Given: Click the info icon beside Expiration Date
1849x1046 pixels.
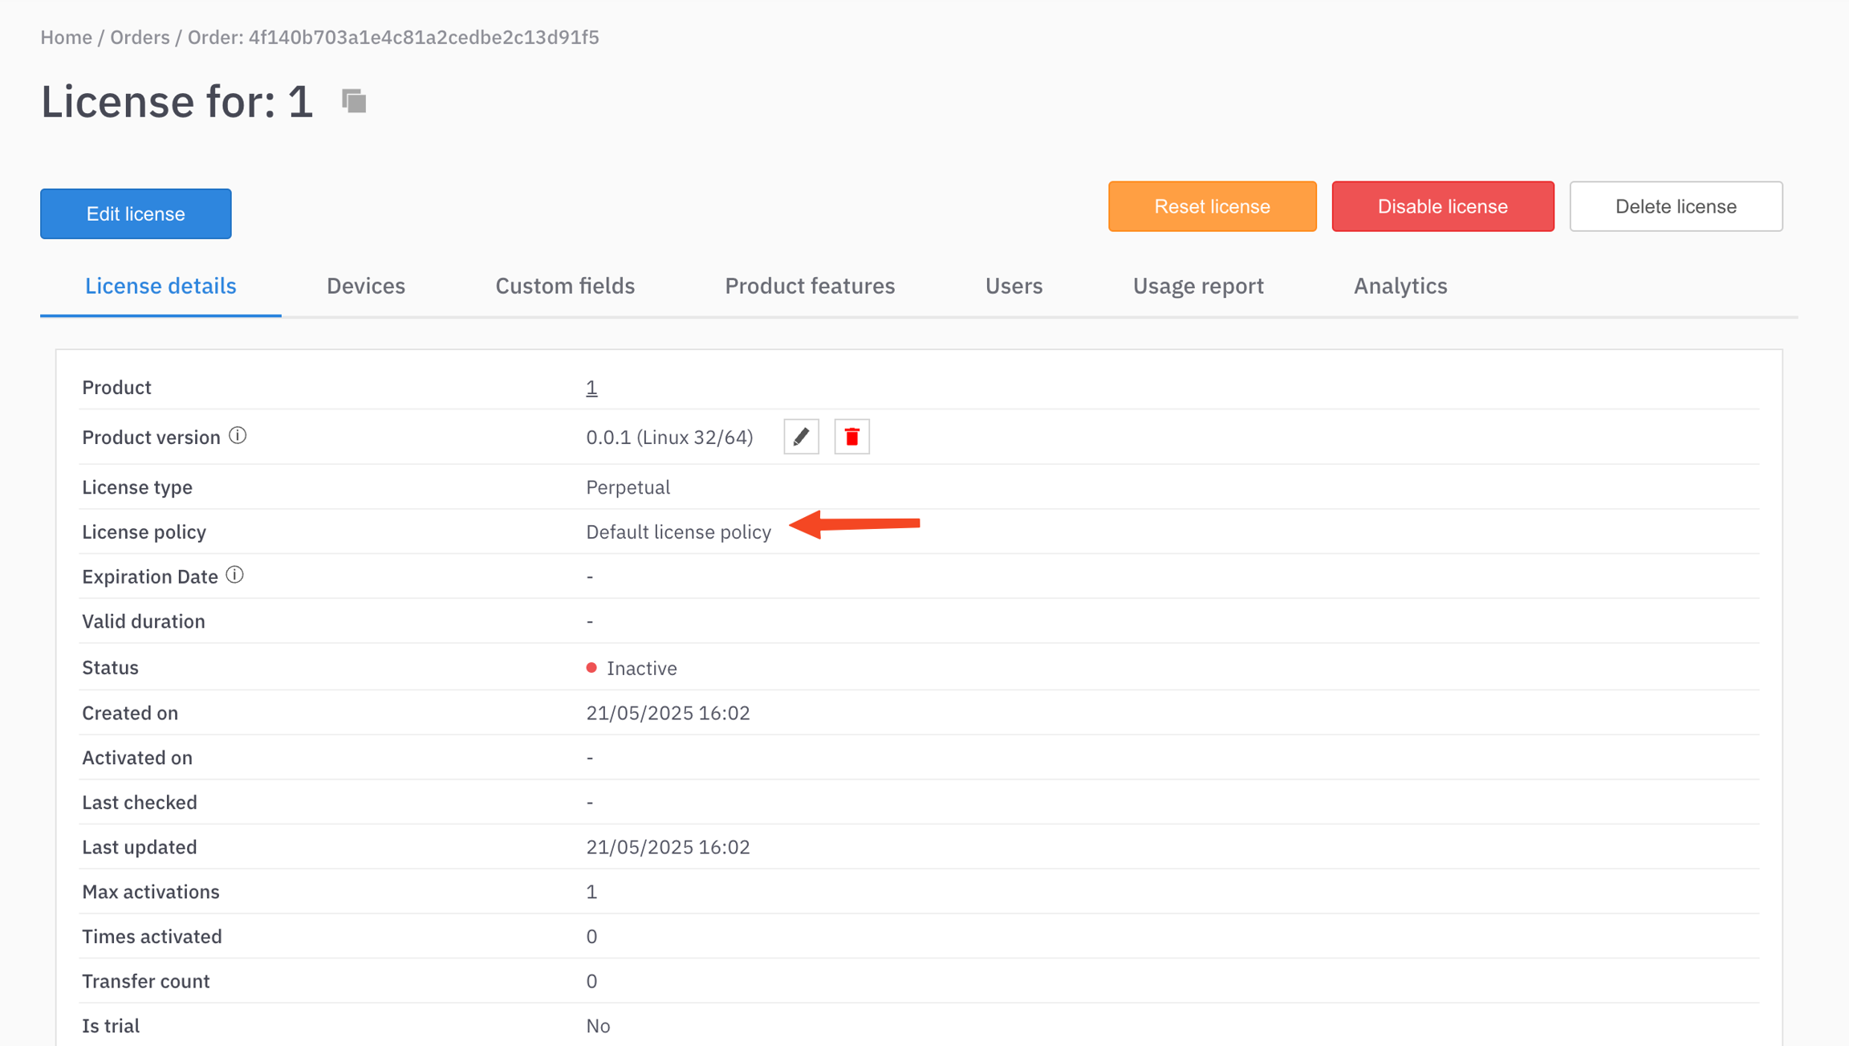Looking at the screenshot, I should pyautogui.click(x=234, y=576).
